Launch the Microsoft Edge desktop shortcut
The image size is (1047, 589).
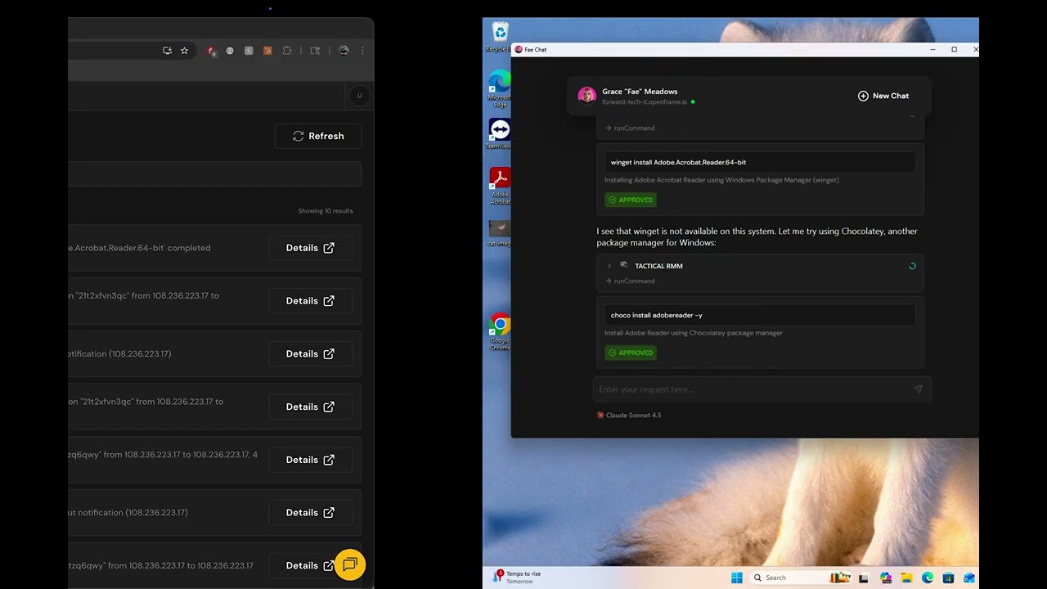(500, 88)
